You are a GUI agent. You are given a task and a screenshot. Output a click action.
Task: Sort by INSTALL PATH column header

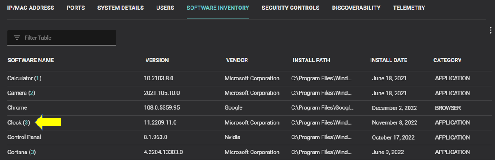click(x=311, y=60)
